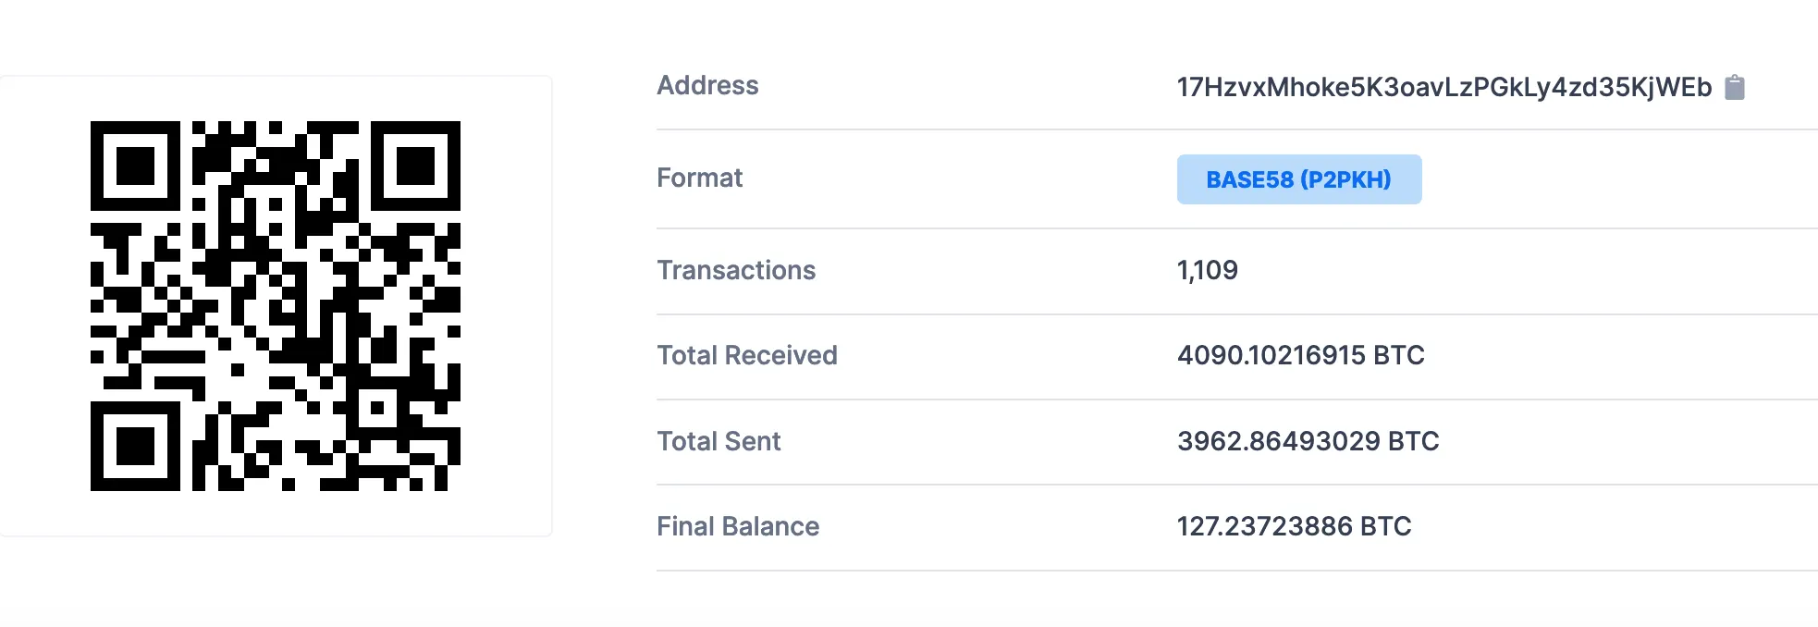Click the Format label
This screenshot has width=1818, height=627.
pyautogui.click(x=699, y=178)
